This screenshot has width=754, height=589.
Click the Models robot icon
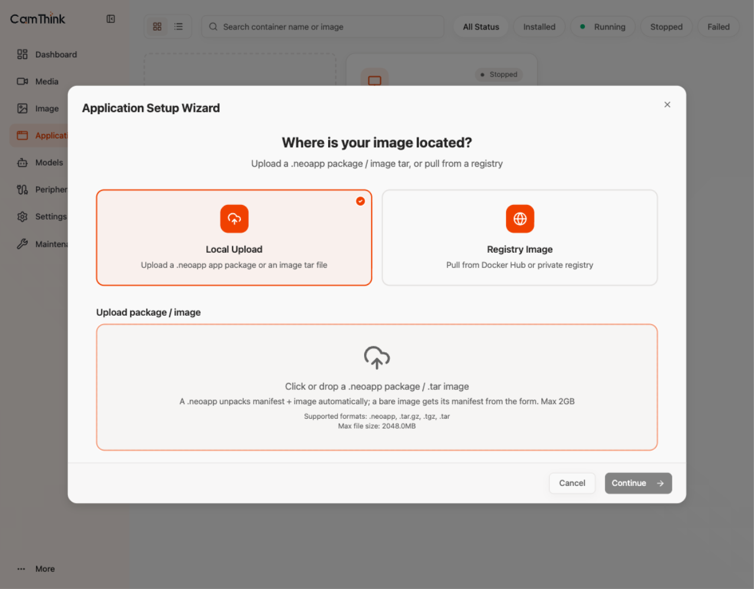click(22, 163)
